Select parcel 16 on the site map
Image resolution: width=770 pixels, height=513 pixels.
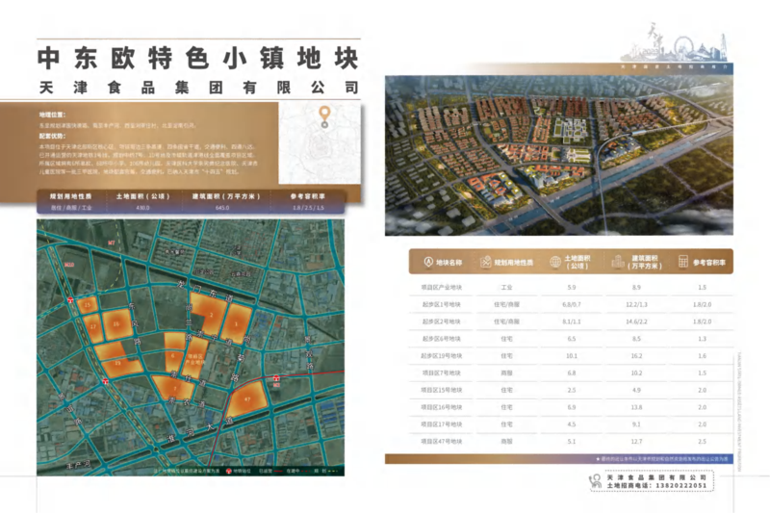115,324
